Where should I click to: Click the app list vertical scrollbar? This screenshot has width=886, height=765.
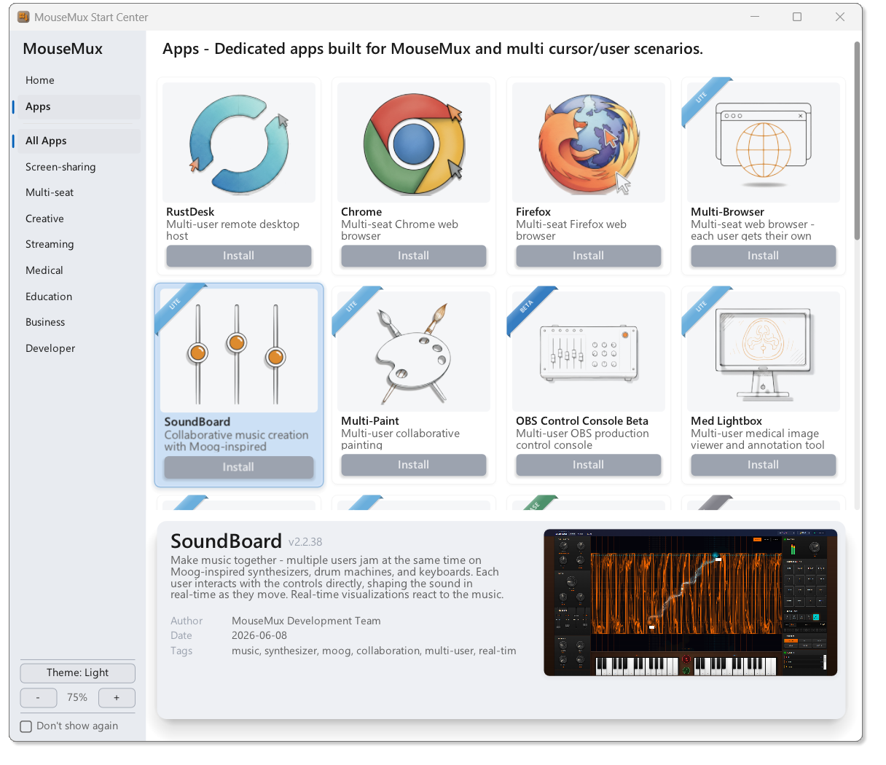pos(858,140)
